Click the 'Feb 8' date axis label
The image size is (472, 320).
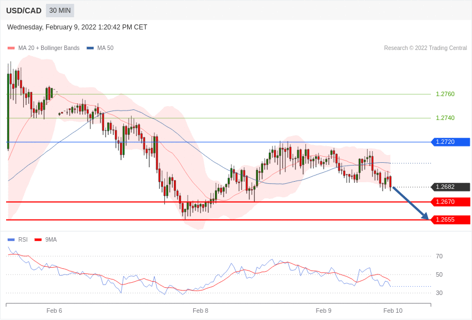(200, 311)
